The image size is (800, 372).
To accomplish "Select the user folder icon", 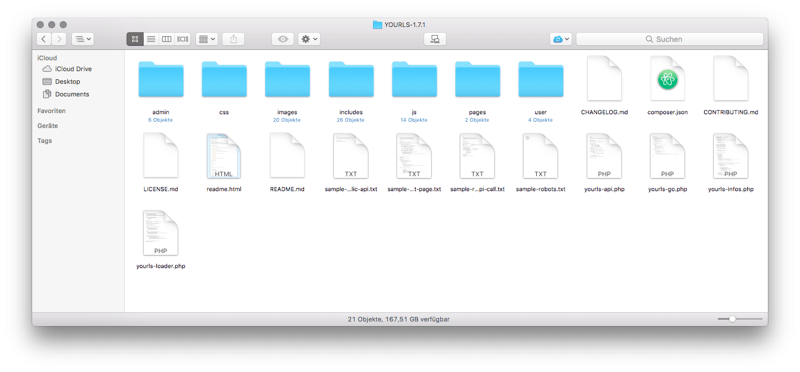I will click(x=541, y=79).
